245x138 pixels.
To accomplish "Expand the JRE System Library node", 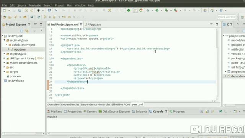I will click(5, 58).
